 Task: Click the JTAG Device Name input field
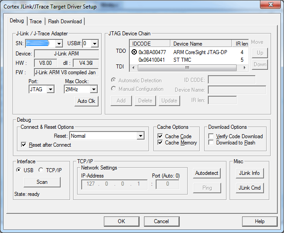coord(237,90)
